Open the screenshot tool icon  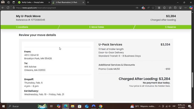(x=180, y=8)
